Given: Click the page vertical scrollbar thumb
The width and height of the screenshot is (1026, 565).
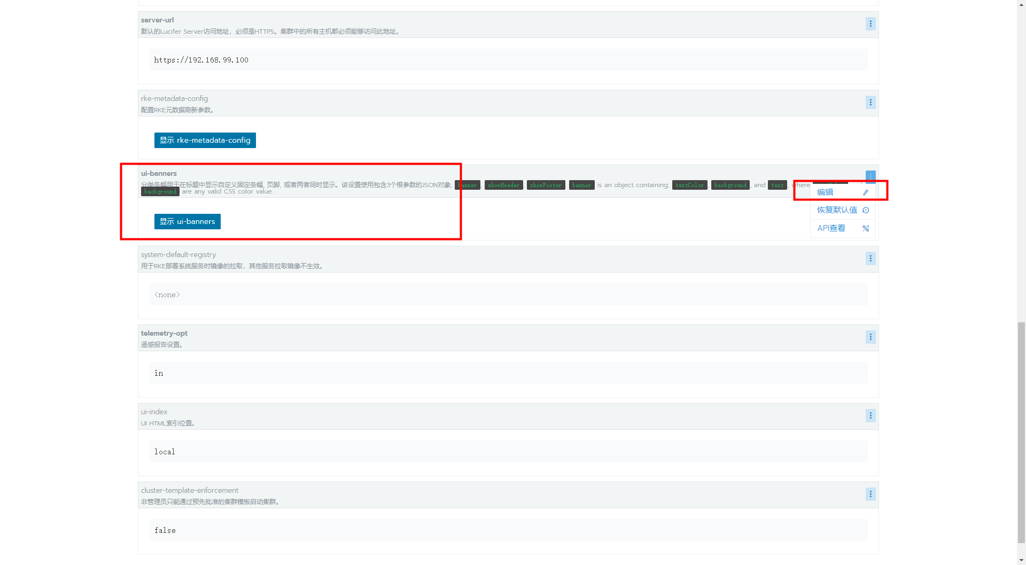Looking at the screenshot, I should [1021, 432].
